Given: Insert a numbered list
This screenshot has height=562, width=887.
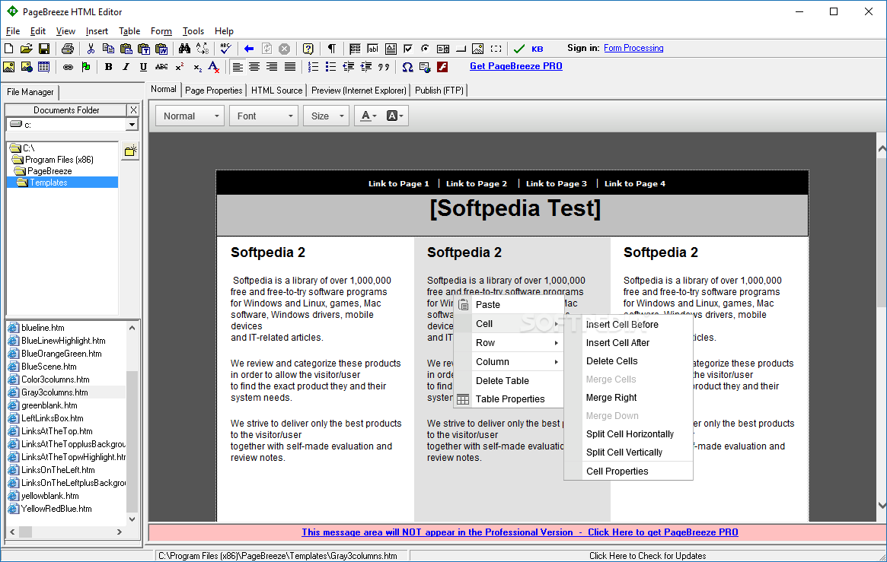Looking at the screenshot, I should pyautogui.click(x=313, y=67).
